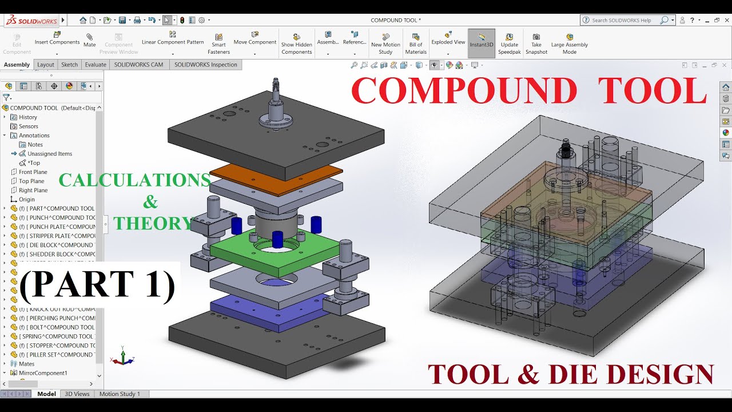
Task: Open the Evaluate tab
Action: pyautogui.click(x=96, y=65)
